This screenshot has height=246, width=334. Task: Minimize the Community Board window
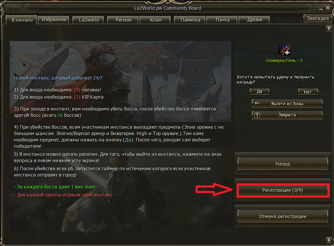[x=321, y=9]
